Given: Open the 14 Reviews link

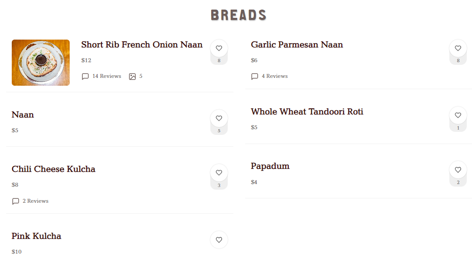Looking at the screenshot, I should point(107,76).
